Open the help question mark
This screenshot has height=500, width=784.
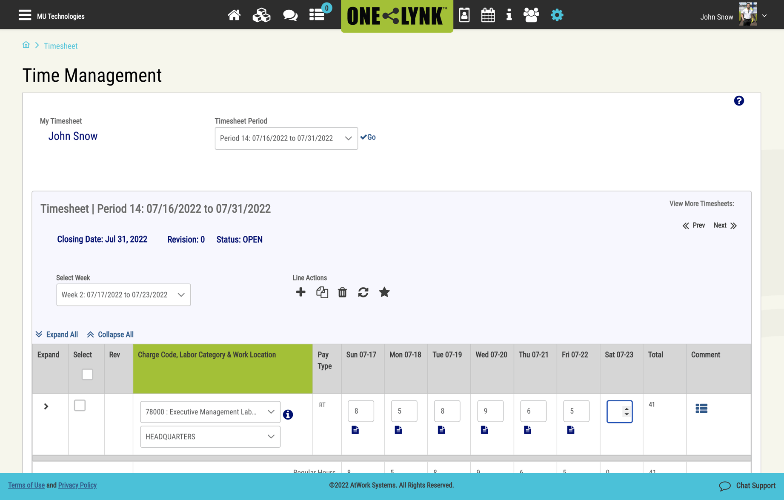pyautogui.click(x=739, y=101)
